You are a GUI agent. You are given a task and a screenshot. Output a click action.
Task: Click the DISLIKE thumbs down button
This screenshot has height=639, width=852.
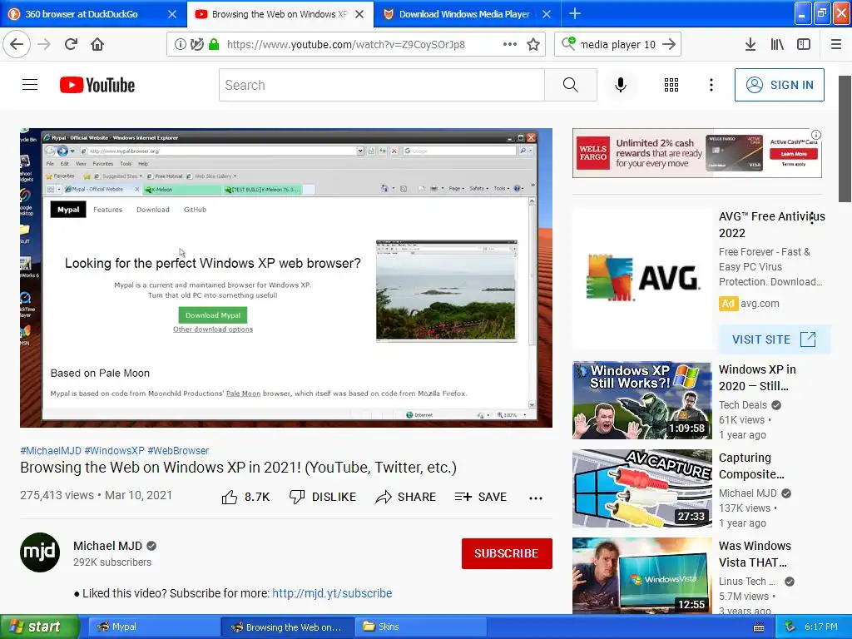pyautogui.click(x=323, y=497)
